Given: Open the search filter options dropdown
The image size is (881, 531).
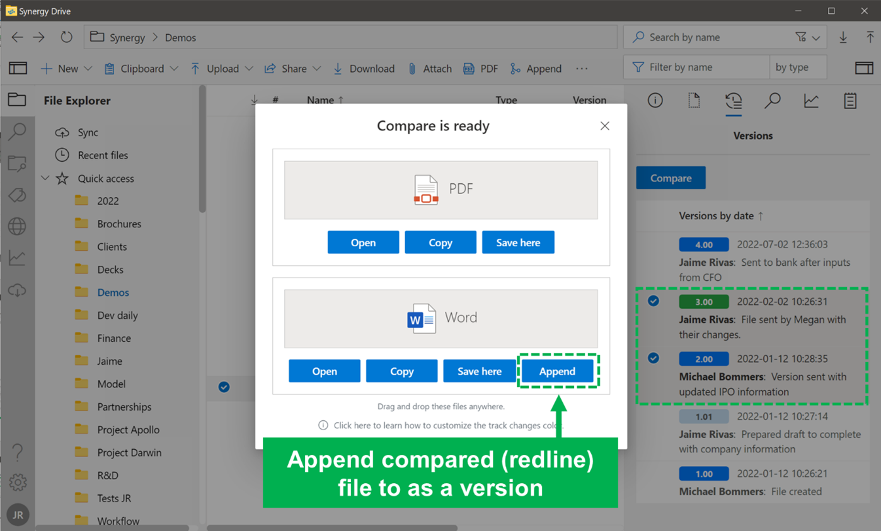Looking at the screenshot, I should click(807, 37).
